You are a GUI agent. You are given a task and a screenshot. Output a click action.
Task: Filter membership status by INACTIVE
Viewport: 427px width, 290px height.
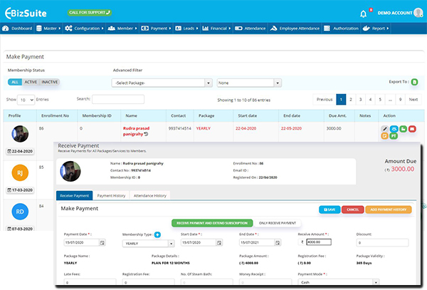[50, 82]
